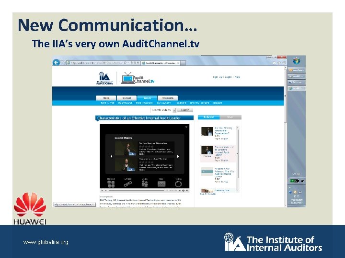This screenshot has width=345, height=258.
Task: Click the next arrow in Related Videos overlay
Action: (178, 156)
